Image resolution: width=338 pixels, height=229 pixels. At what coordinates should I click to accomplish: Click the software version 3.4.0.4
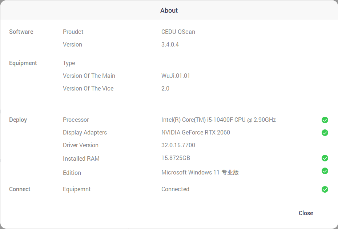(170, 45)
